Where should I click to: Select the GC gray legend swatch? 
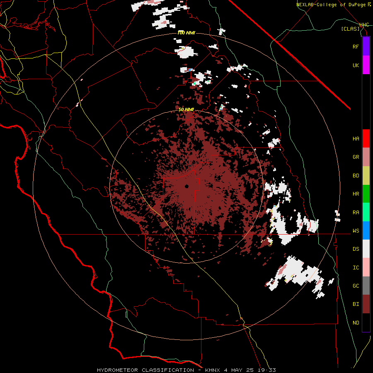point(366,286)
